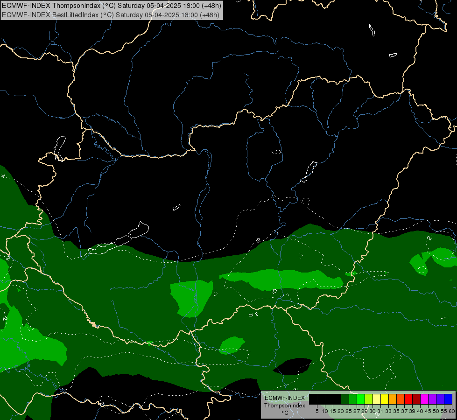Select the magenta 40–45 legend swatch

[424, 399]
